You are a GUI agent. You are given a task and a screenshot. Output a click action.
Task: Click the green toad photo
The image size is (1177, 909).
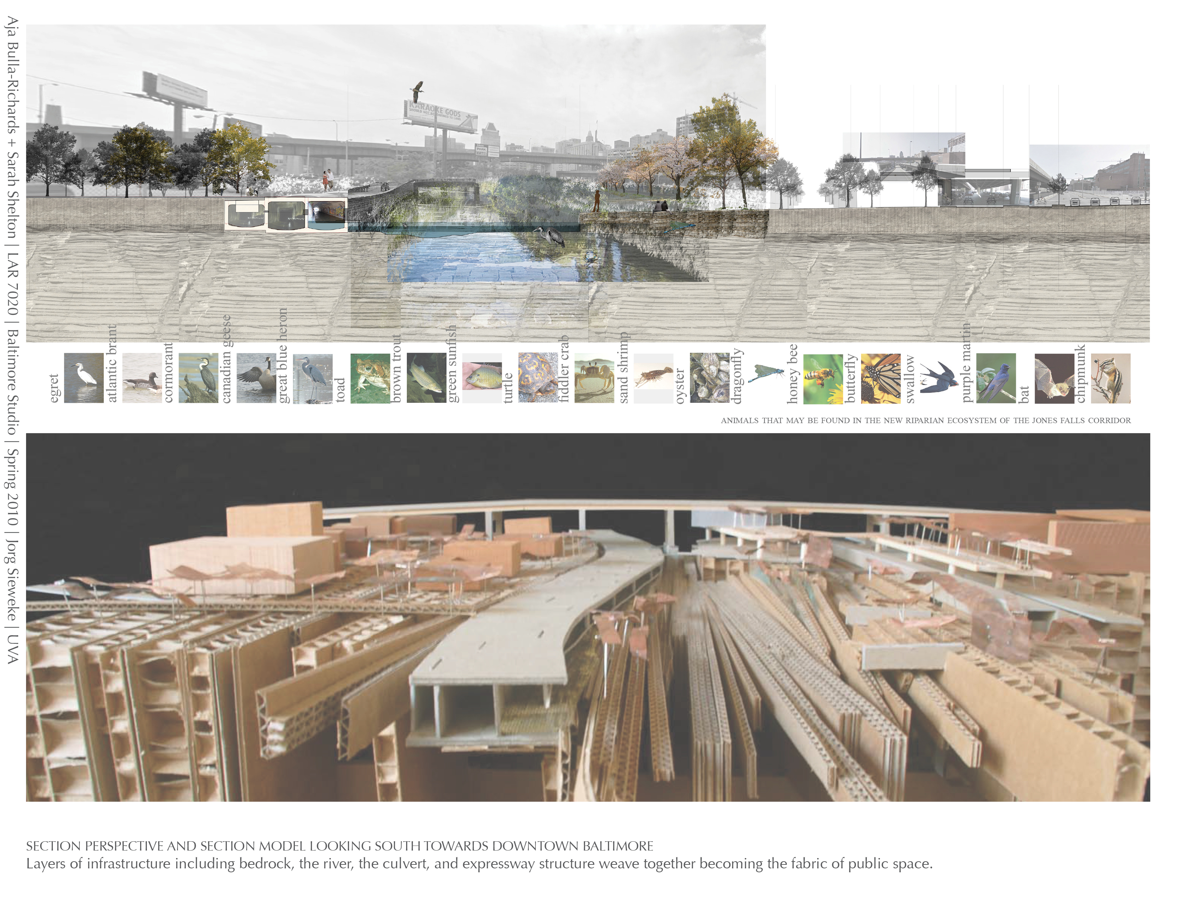(370, 378)
